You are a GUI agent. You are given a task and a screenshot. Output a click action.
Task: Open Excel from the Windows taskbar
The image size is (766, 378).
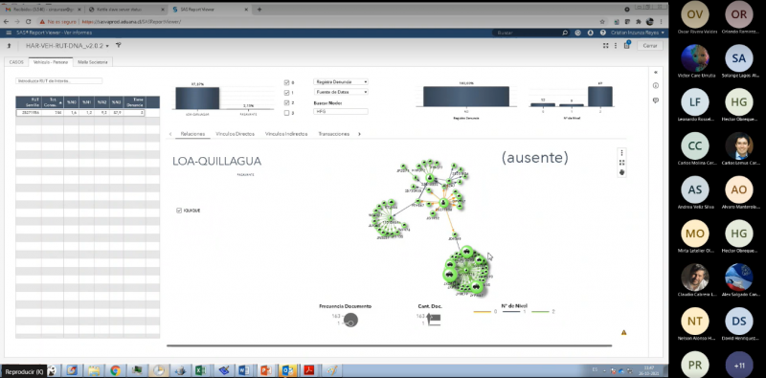point(200,370)
